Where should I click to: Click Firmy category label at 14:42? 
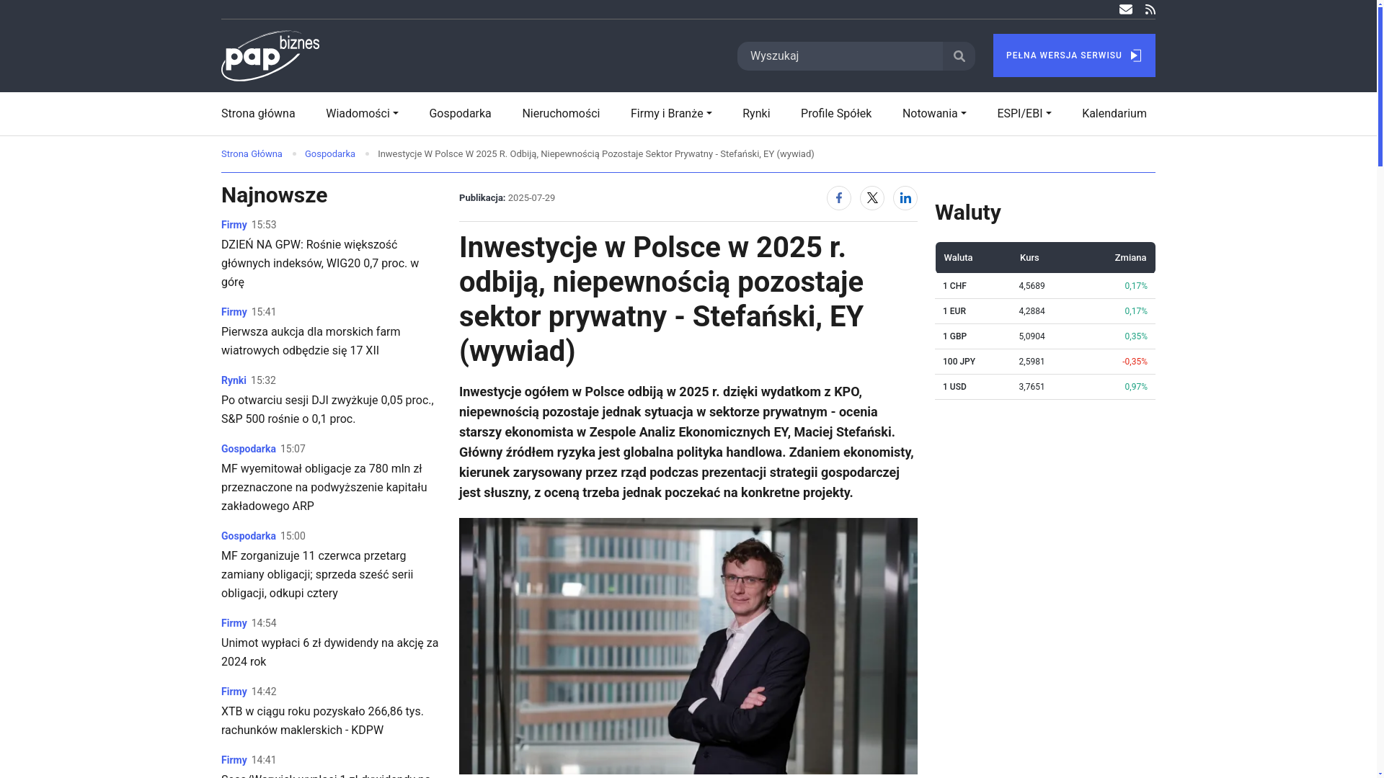234,692
